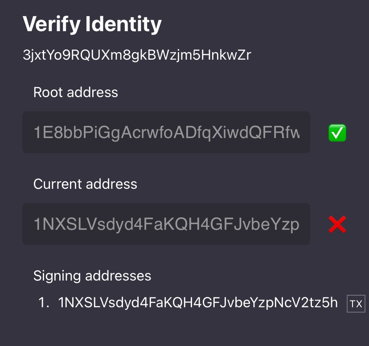The height and width of the screenshot is (346, 369).
Task: Focus the Current address input field
Action: tap(166, 224)
